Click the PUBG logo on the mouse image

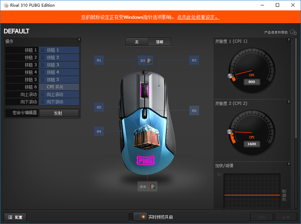coord(146,161)
